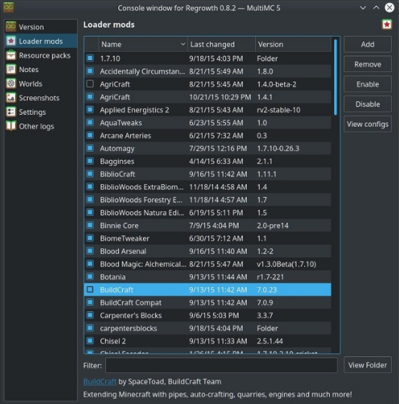
Task: Click the Loader mods star icon
Action: pyautogui.click(x=11, y=41)
